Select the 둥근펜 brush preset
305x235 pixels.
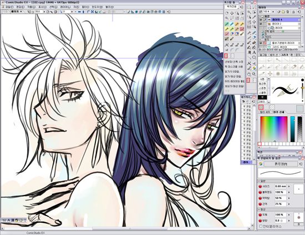pos(262,83)
